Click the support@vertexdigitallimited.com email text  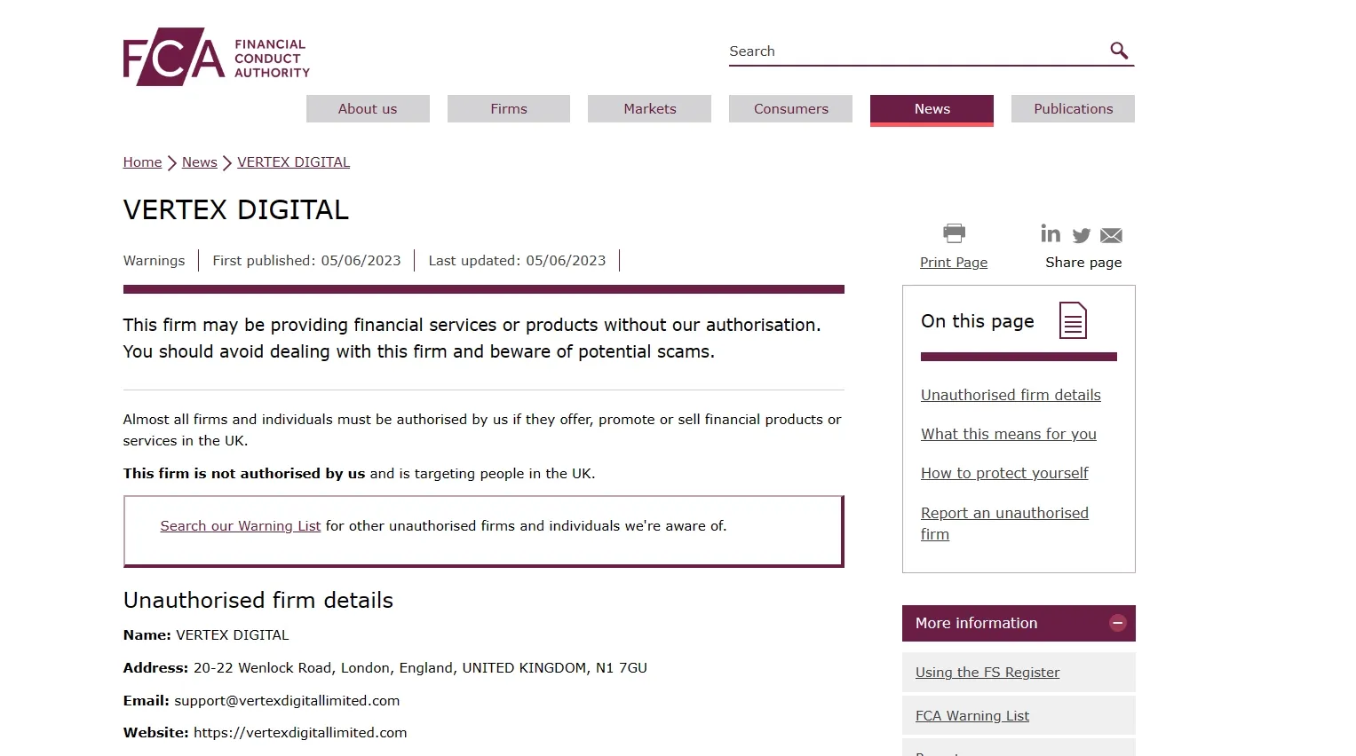[287, 701]
